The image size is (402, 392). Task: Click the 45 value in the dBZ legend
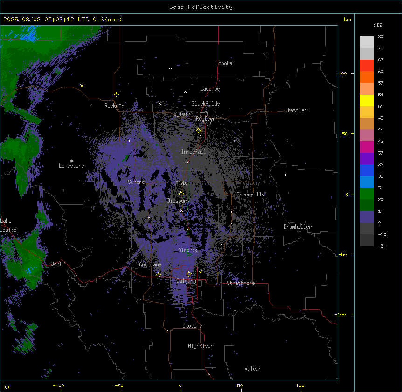[x=381, y=130]
